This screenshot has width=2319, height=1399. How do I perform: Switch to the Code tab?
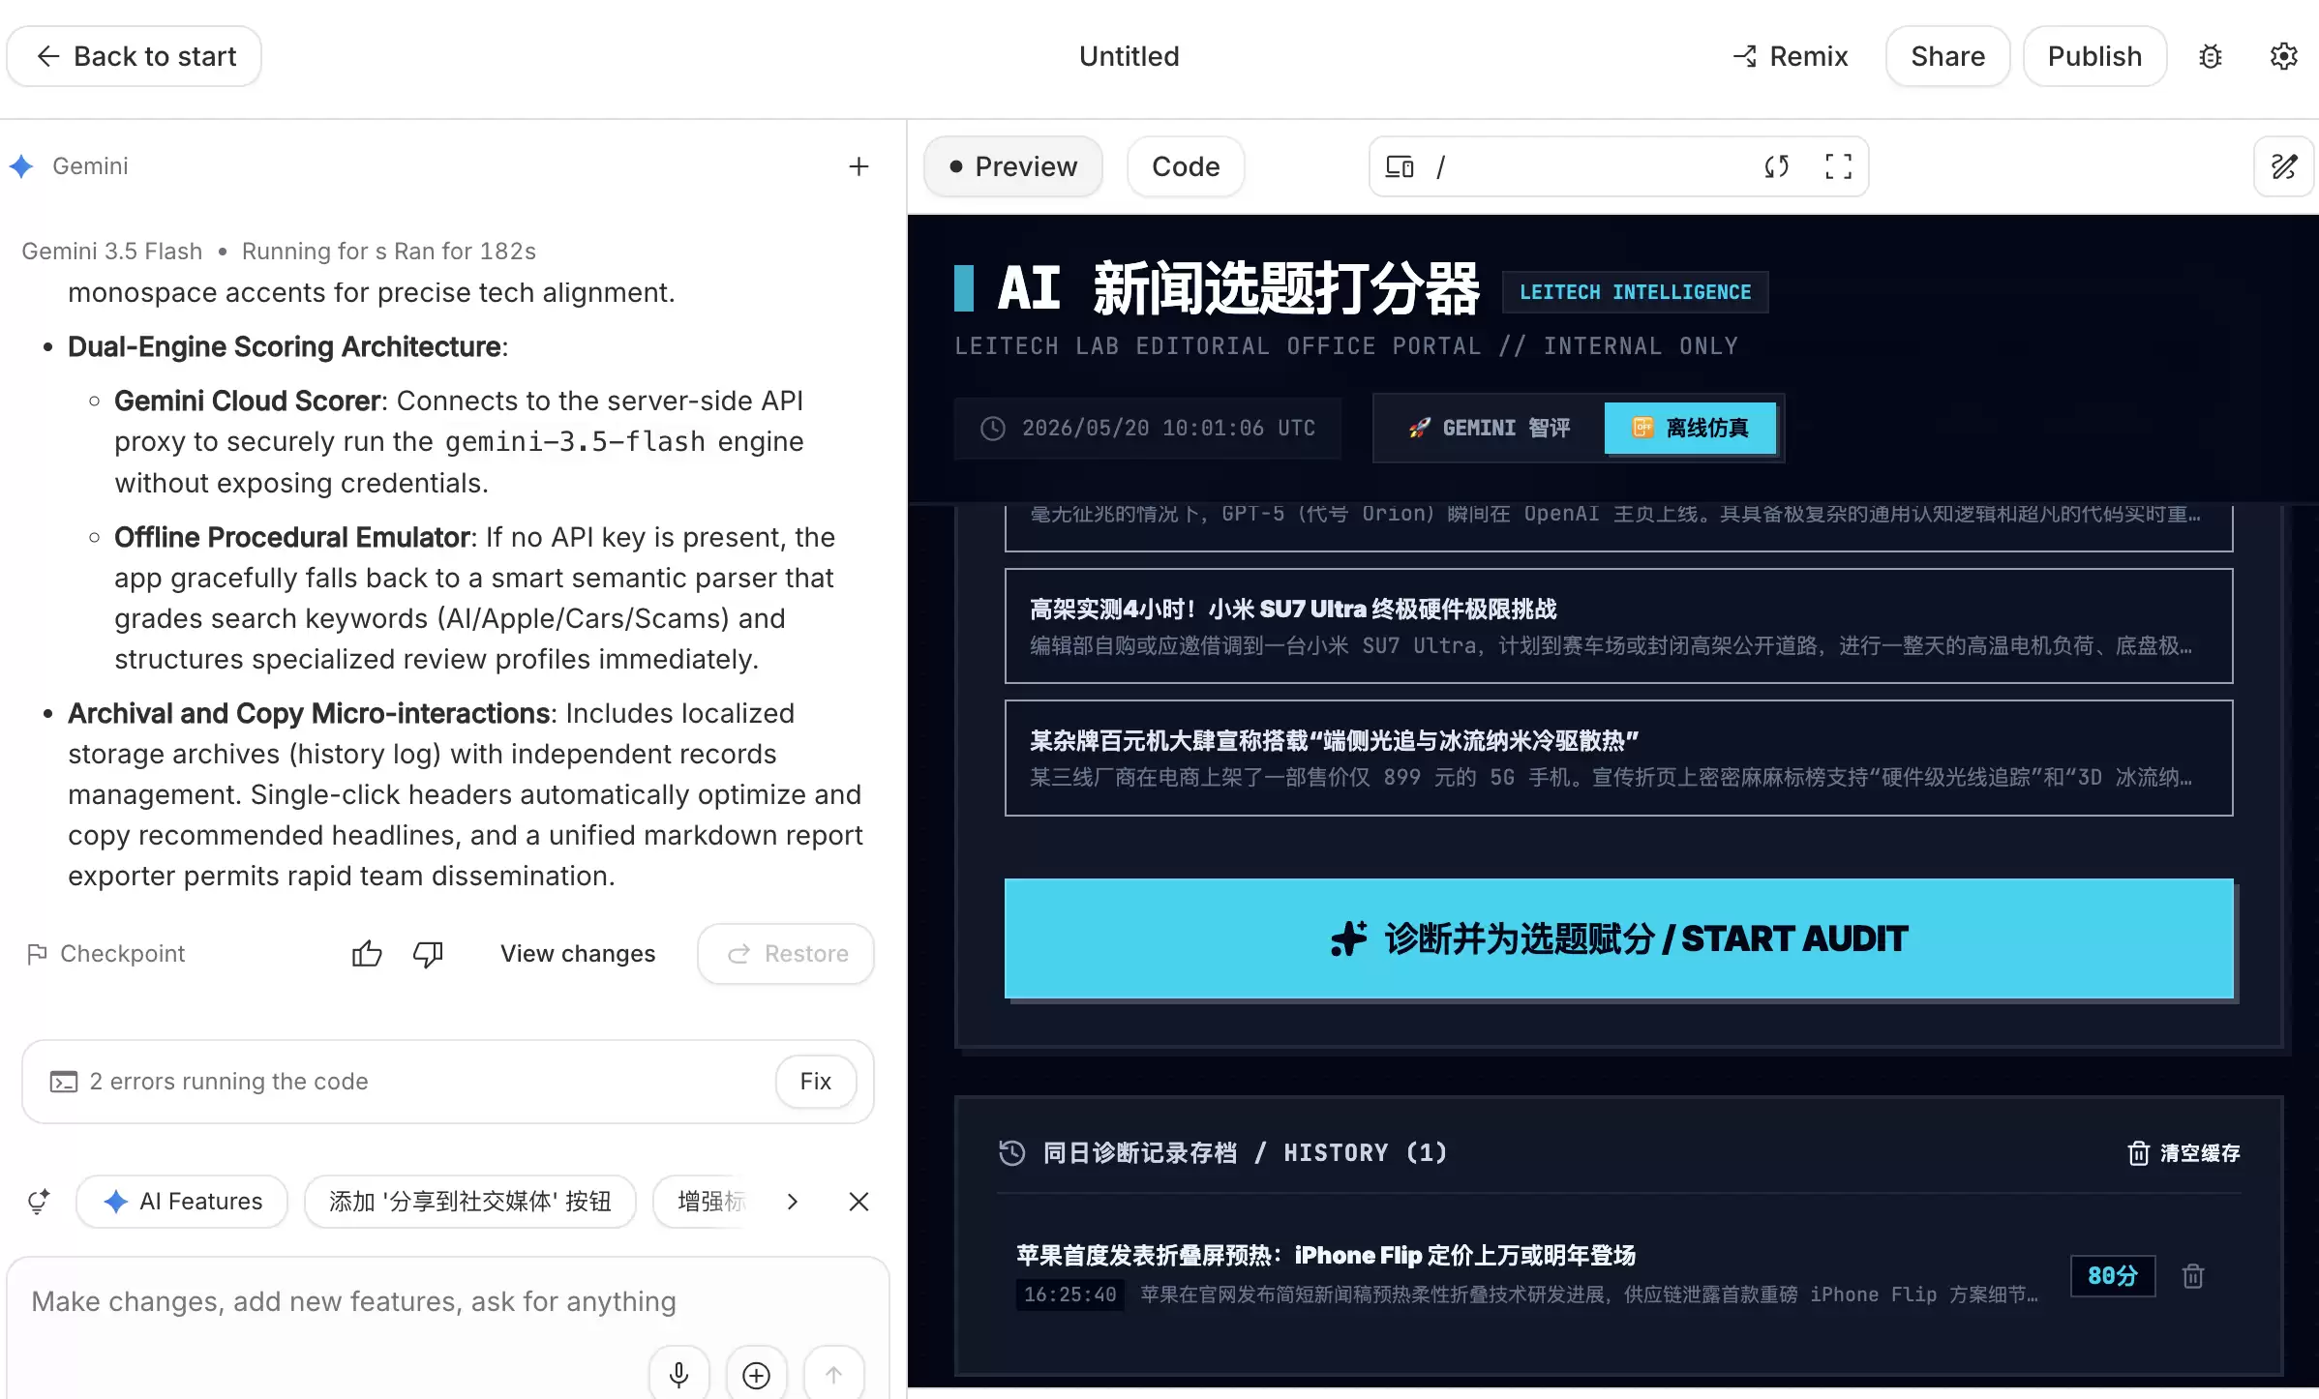1186,166
